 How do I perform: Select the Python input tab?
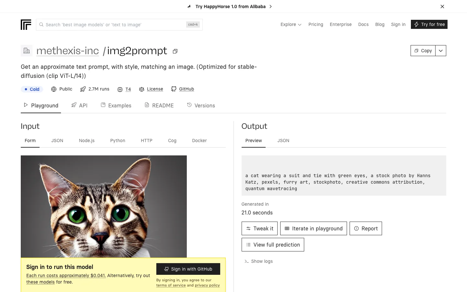coord(118,141)
